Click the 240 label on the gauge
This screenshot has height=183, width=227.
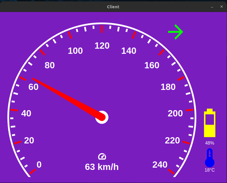[160, 165]
